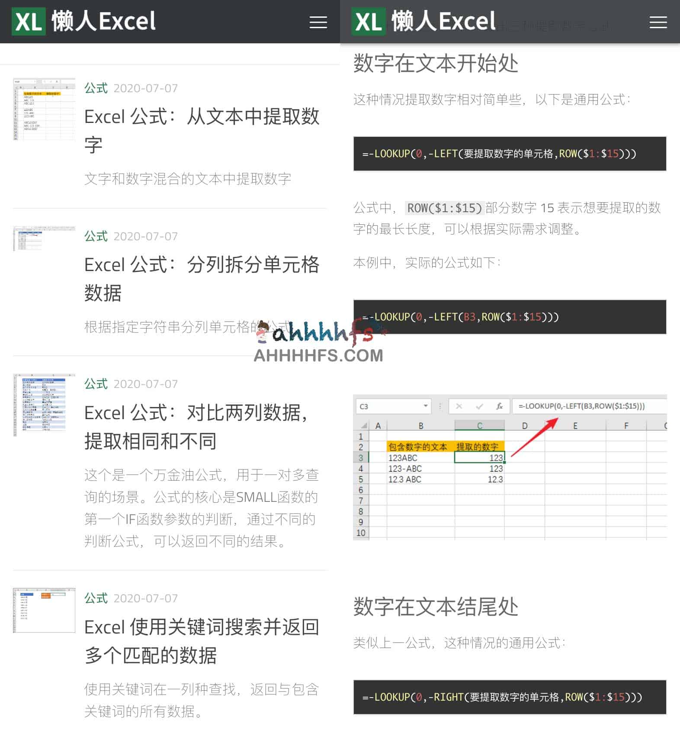Open thumbnail of the first article

coord(44,109)
